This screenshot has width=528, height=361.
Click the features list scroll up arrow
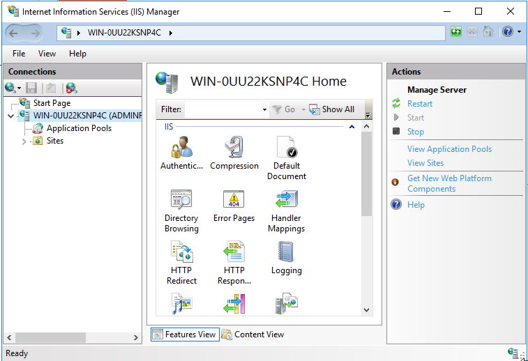[366, 127]
